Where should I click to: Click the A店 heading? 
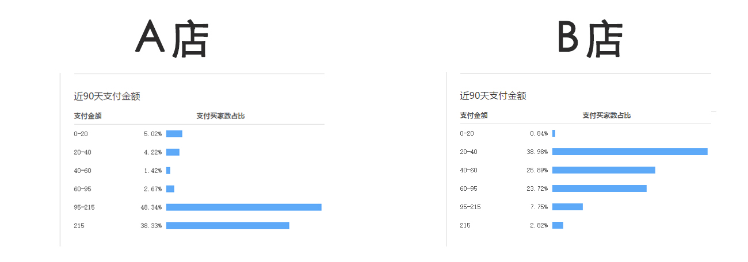[x=171, y=39]
